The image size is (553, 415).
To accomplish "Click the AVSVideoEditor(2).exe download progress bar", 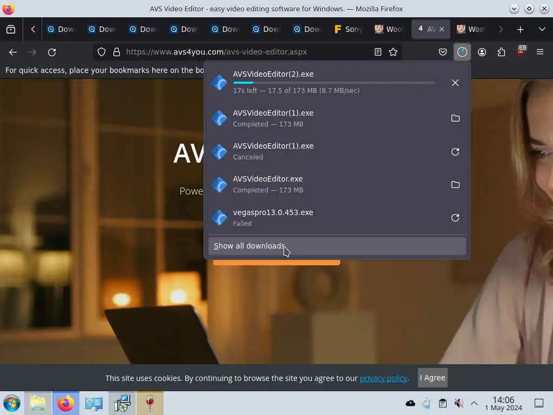I will click(334, 83).
